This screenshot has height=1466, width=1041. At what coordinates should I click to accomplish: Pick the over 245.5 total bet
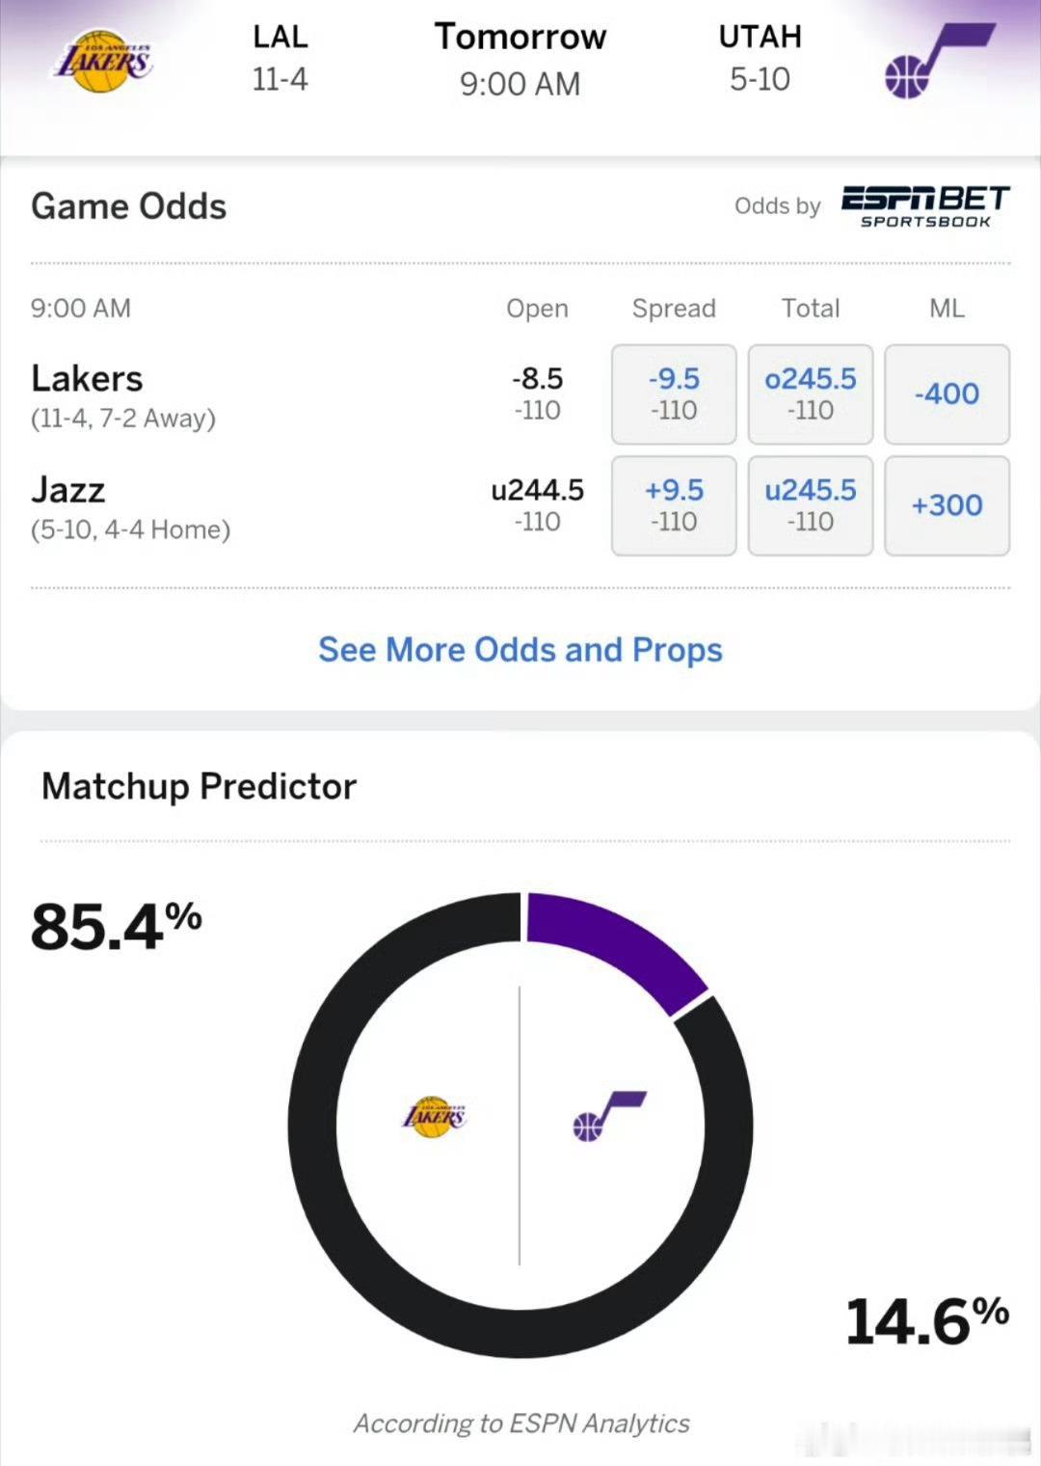pyautogui.click(x=810, y=394)
